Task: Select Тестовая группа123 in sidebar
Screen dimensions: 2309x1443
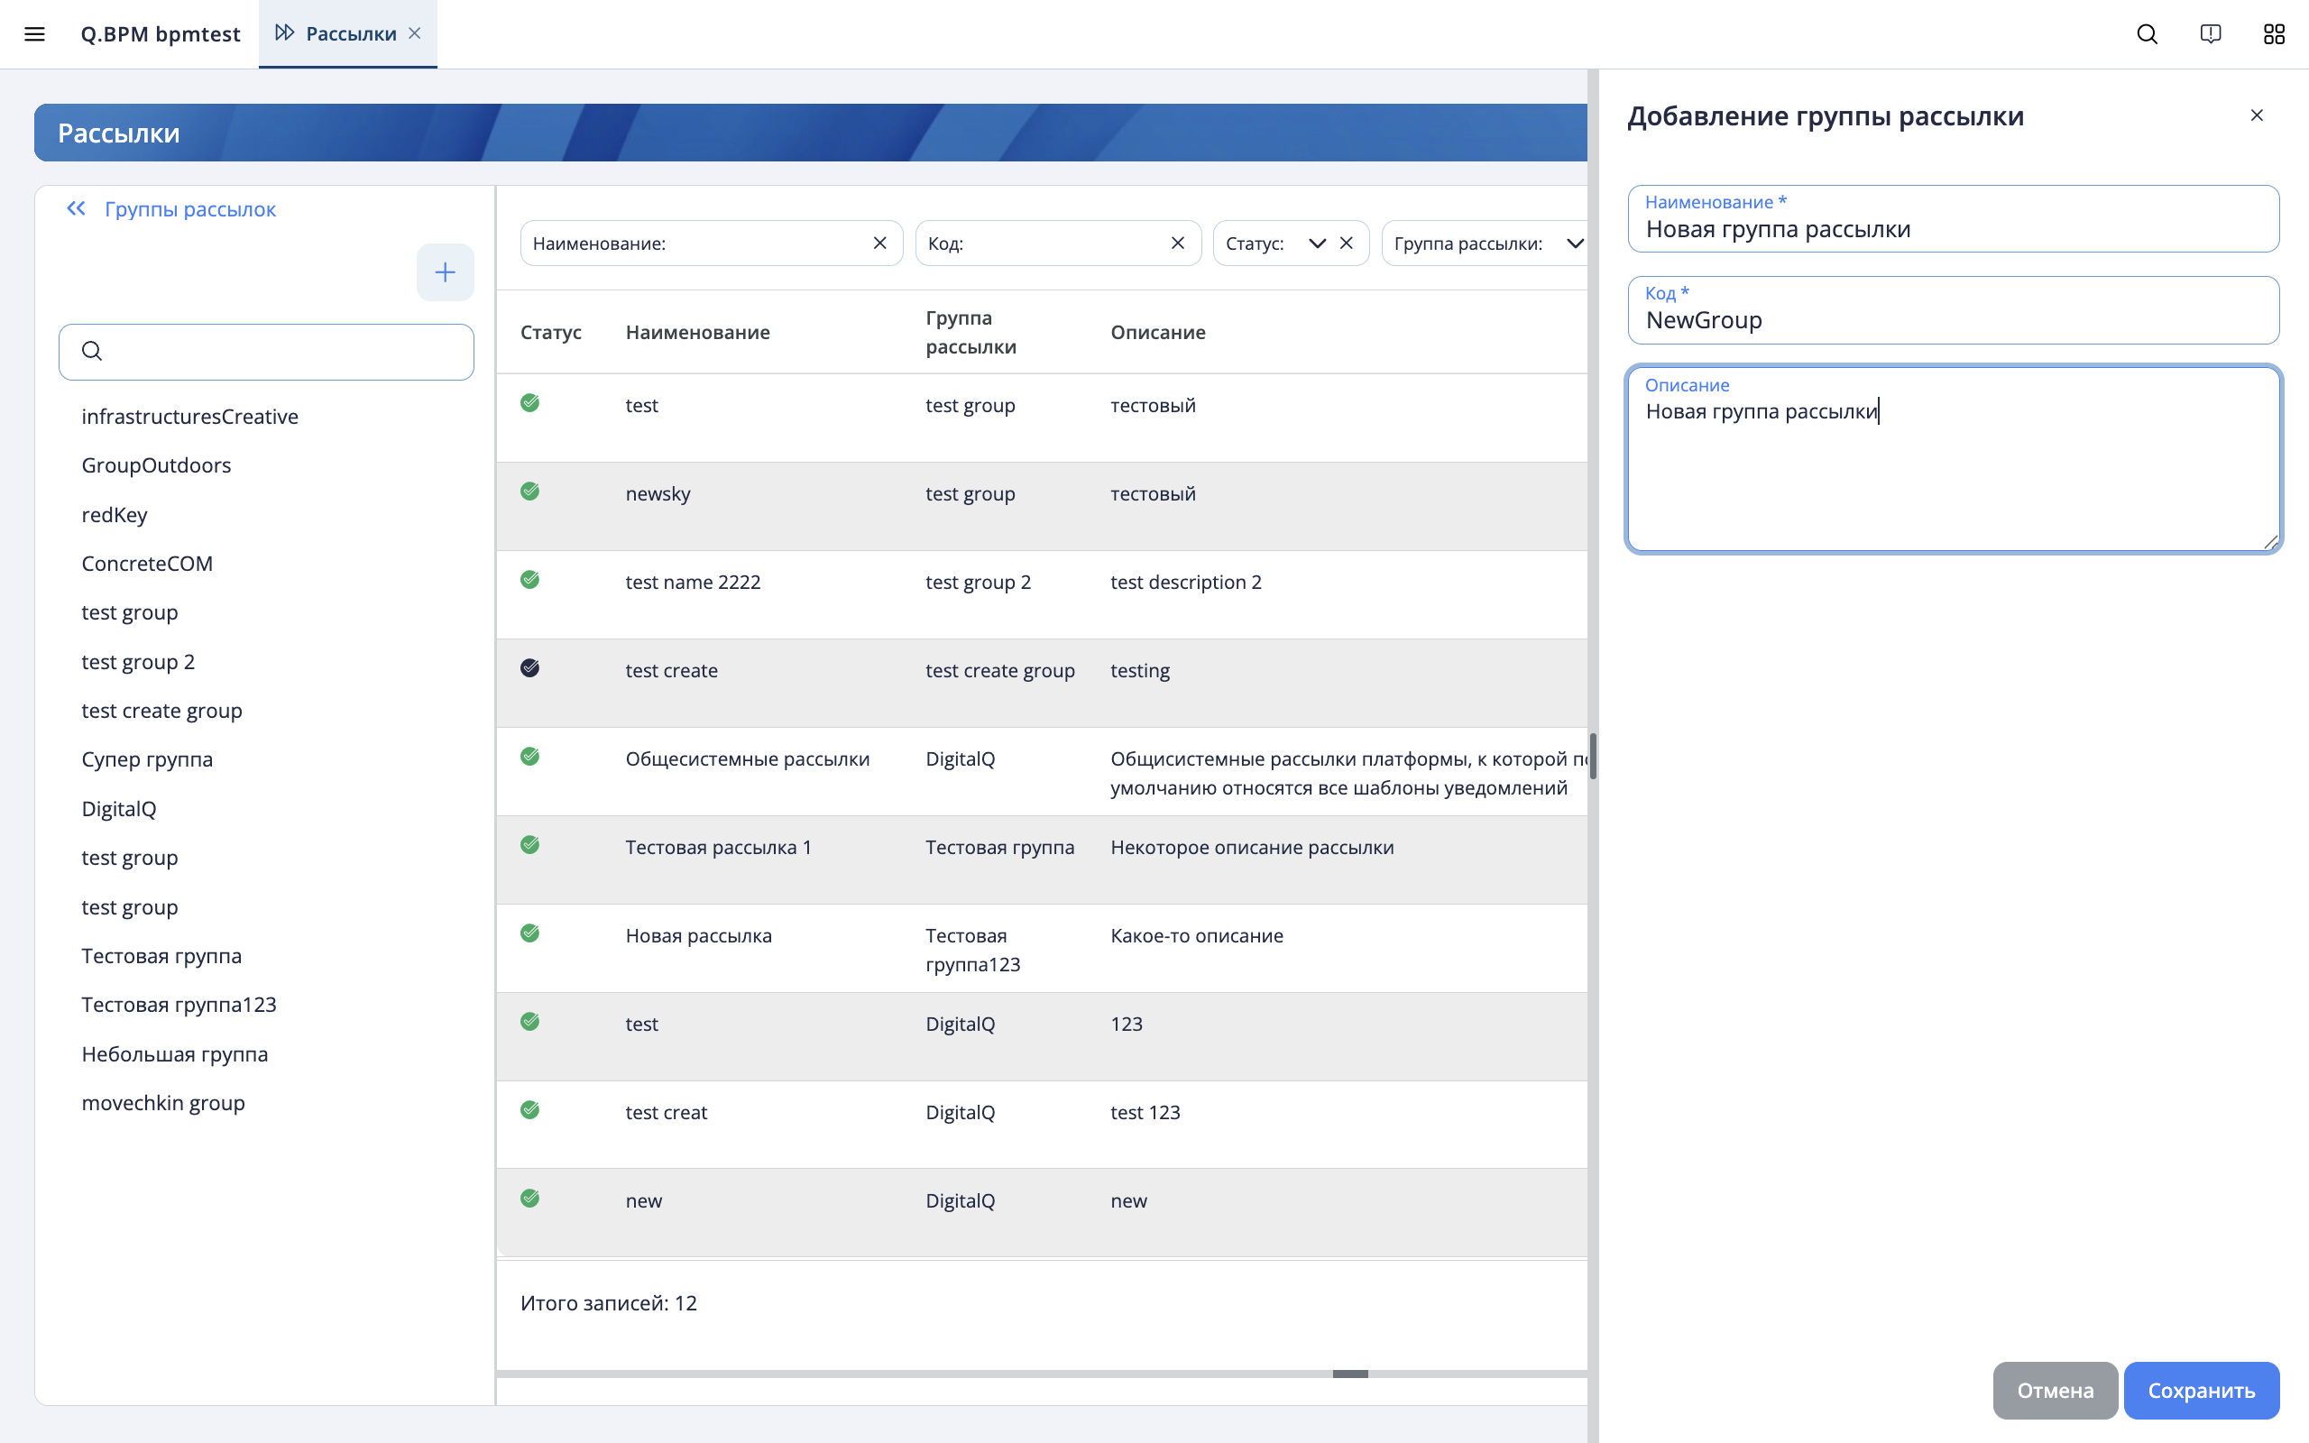Action: pyautogui.click(x=179, y=1004)
